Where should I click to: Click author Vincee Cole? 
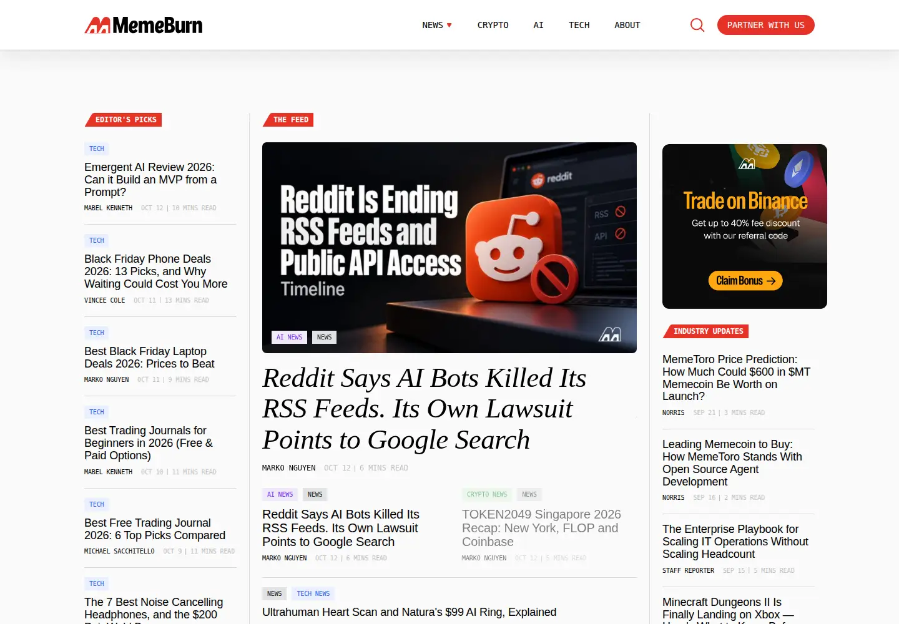105,300
